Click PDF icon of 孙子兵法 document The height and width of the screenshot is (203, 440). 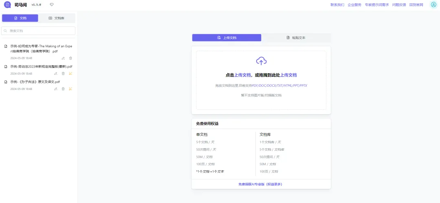[5, 82]
